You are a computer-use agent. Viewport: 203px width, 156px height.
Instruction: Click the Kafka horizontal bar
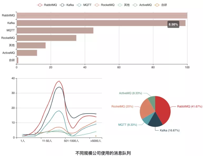point(101,23)
